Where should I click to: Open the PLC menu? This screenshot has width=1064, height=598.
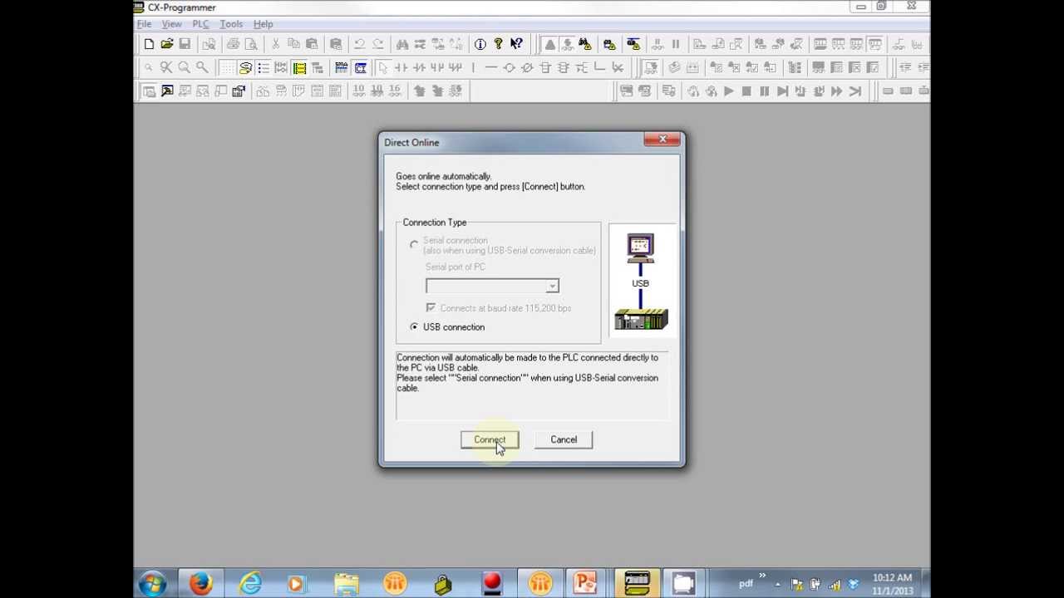[200, 24]
